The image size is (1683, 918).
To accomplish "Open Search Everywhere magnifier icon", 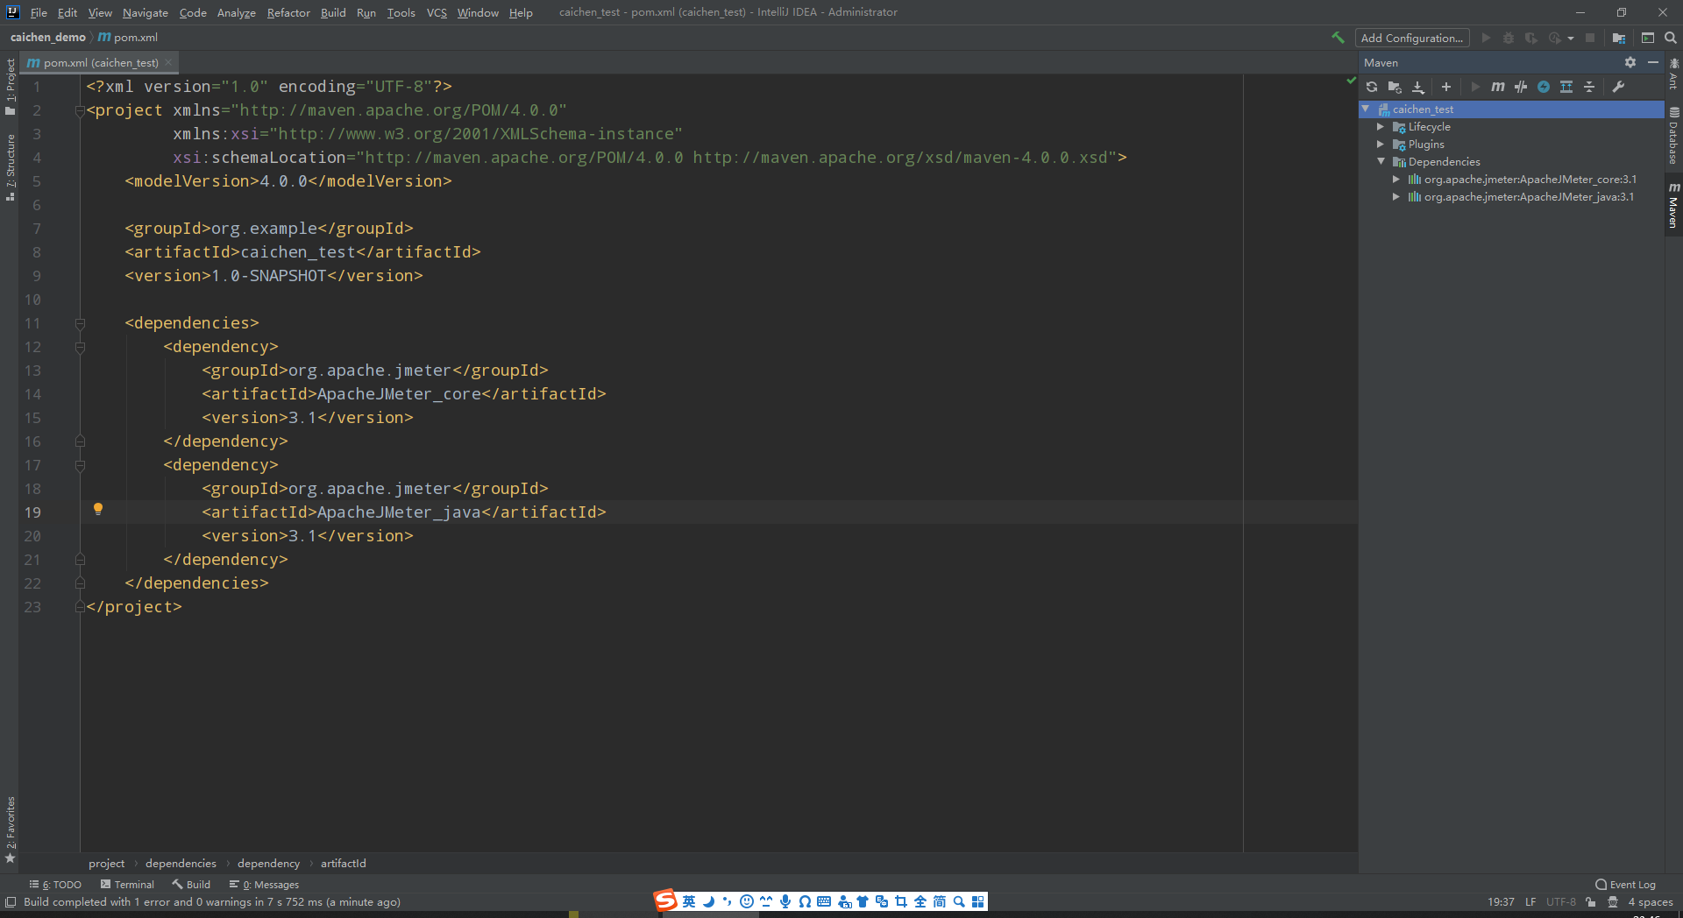I will 1671,38.
